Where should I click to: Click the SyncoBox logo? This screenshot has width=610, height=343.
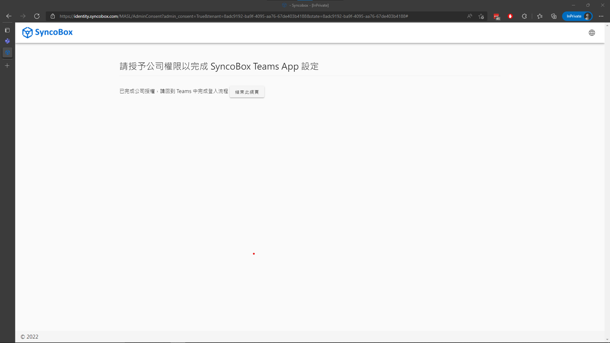point(47,32)
